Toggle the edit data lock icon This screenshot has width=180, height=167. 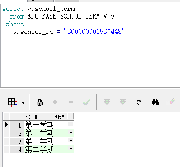[x=39, y=102]
